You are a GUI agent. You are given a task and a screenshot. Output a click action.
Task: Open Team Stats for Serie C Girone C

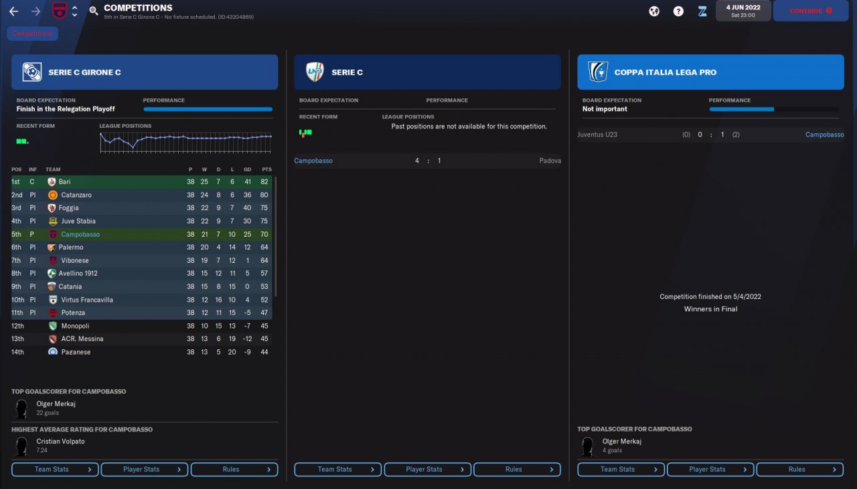click(55, 470)
